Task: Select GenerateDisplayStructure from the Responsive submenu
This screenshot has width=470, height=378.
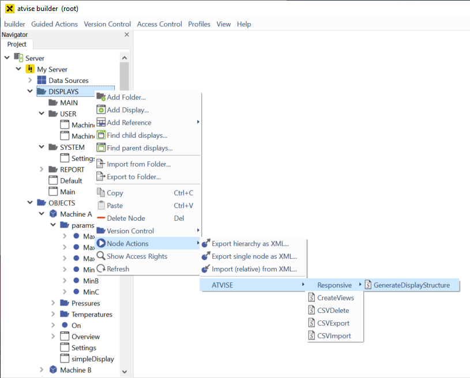Action: pyautogui.click(x=411, y=285)
